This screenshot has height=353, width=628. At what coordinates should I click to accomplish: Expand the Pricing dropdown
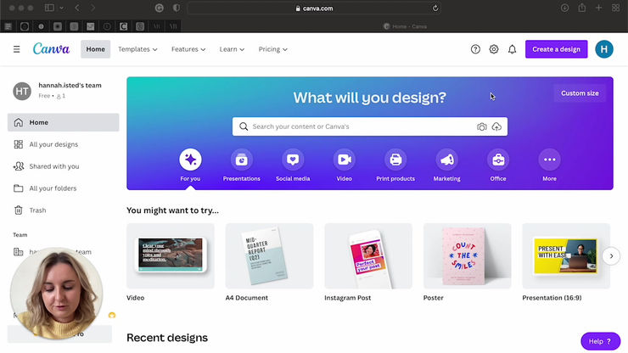point(272,49)
